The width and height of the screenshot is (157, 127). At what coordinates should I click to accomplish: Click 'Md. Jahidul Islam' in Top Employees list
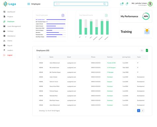(40, 19)
